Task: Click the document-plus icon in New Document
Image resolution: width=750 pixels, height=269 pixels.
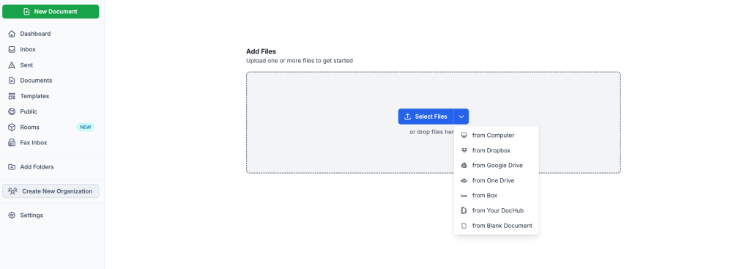Action: [x=27, y=12]
